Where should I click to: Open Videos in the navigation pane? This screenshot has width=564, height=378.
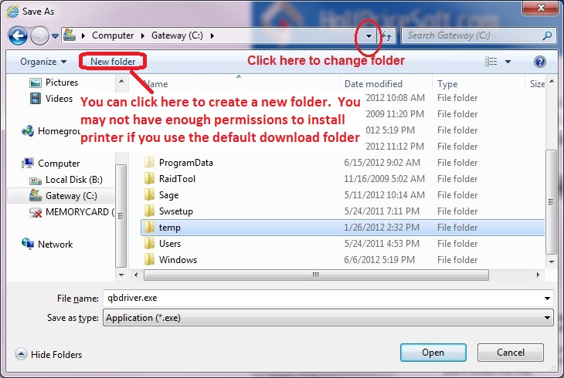click(x=59, y=99)
